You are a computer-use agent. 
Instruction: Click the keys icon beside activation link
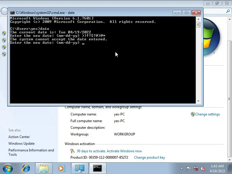pos(72,151)
